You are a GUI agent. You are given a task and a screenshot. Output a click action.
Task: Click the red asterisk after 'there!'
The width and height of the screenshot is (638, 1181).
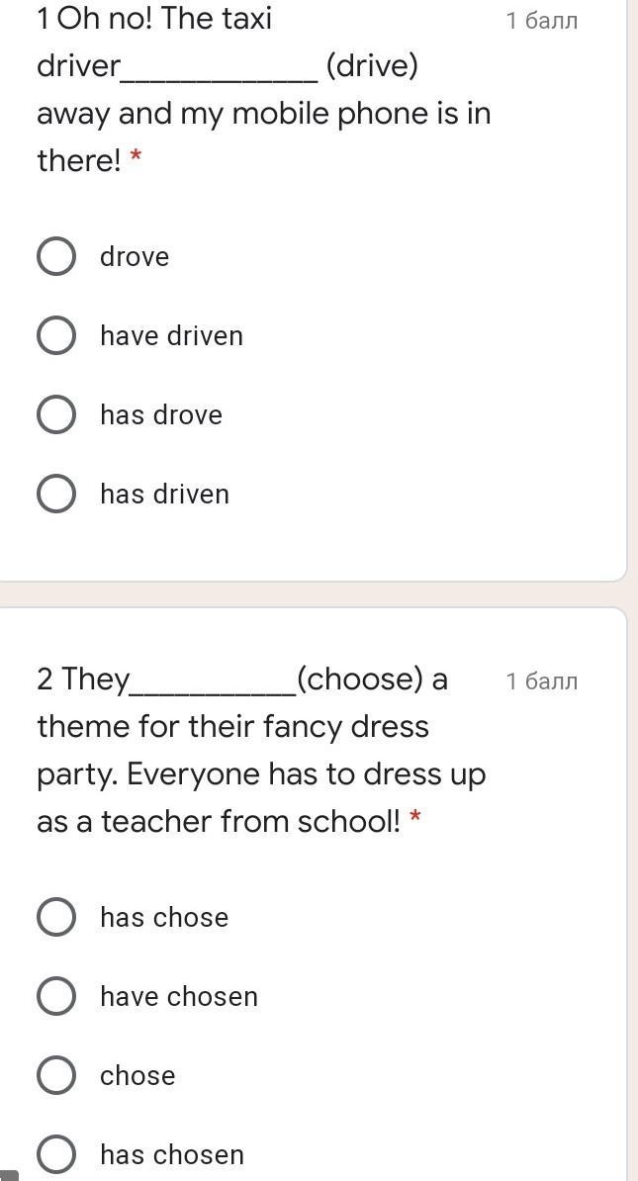[x=136, y=158]
